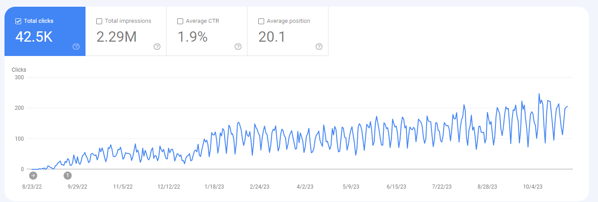Image resolution: width=598 pixels, height=202 pixels.
Task: Click the 200 y-axis label
Action: coord(19,108)
